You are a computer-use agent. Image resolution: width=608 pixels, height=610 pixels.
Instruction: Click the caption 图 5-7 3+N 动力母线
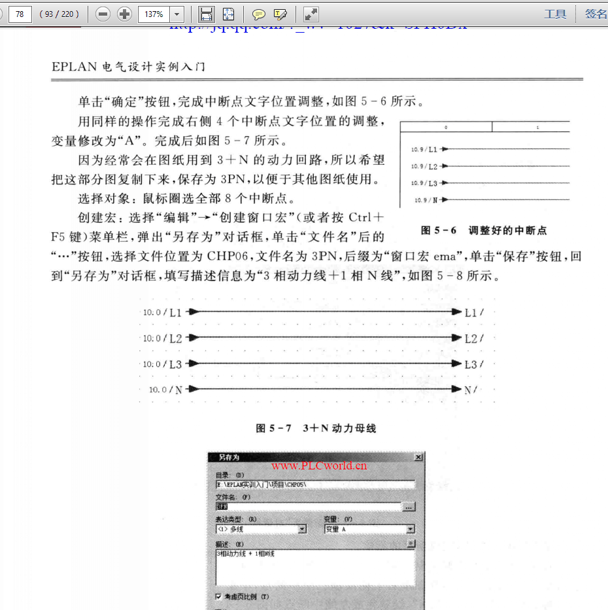316,428
